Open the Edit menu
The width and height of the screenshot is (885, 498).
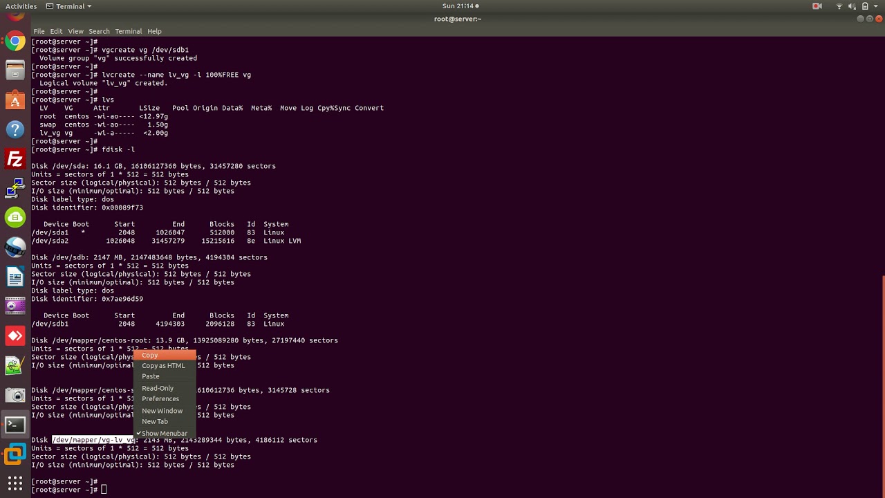point(56,31)
